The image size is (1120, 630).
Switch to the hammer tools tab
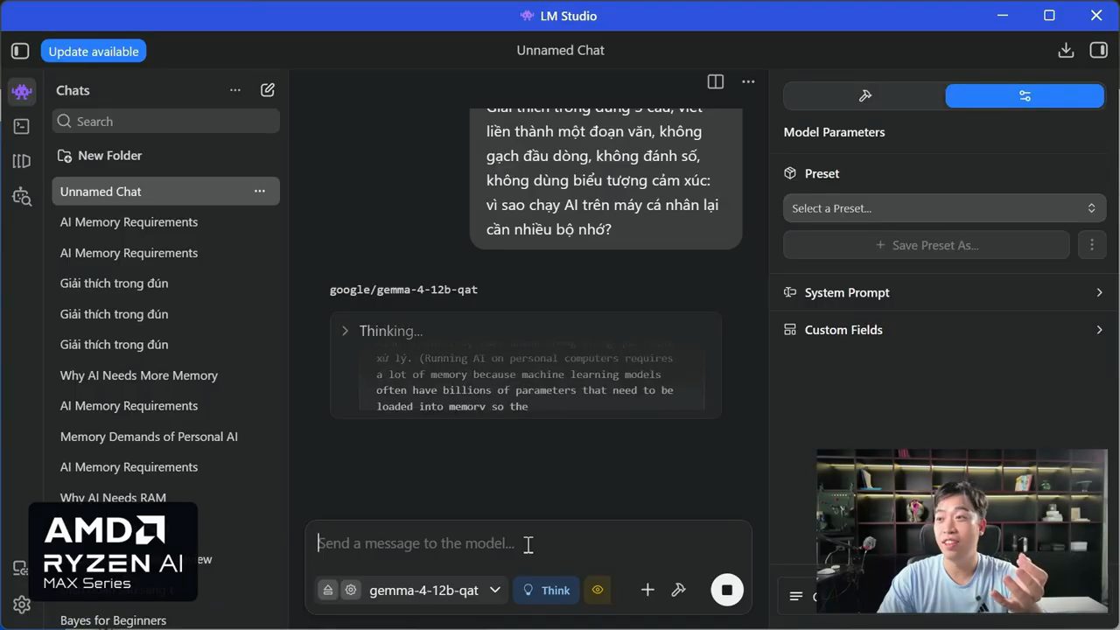[864, 96]
